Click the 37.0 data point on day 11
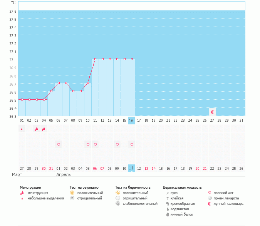The height and width of the screenshot is (226, 260). (x=96, y=59)
